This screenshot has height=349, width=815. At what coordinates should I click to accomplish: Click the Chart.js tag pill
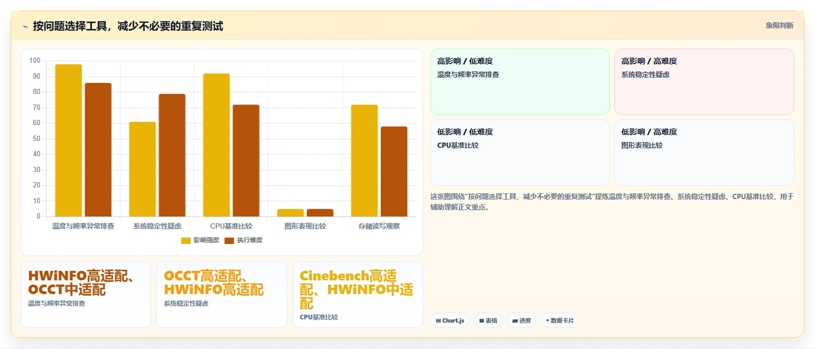(450, 320)
